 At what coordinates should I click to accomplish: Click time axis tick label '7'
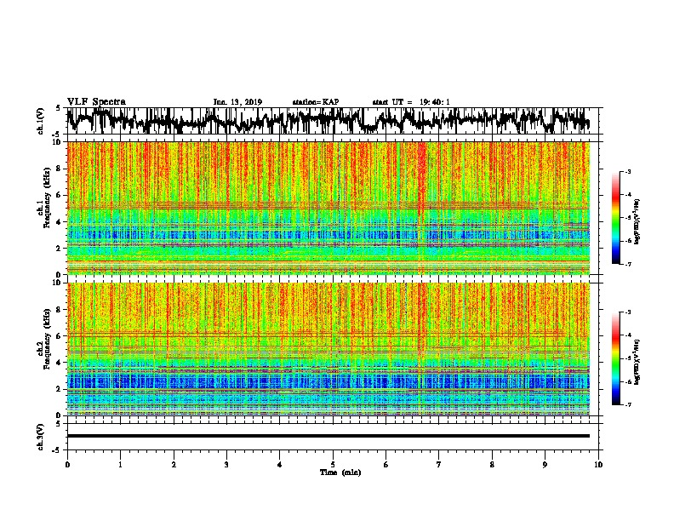(439, 465)
